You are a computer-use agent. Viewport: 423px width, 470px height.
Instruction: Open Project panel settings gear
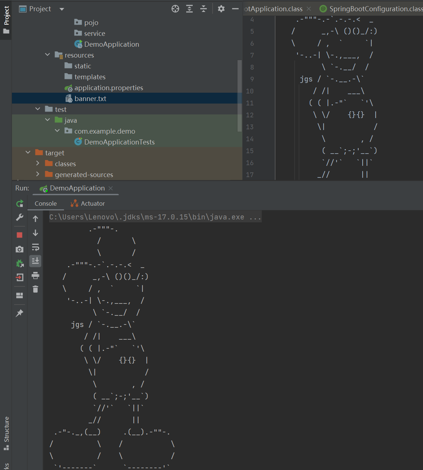[x=221, y=9]
